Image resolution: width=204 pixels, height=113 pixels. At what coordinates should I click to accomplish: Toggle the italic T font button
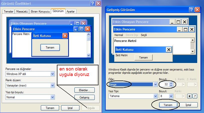point(194,96)
